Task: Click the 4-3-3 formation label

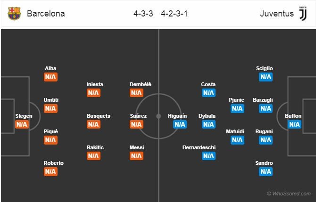Action: 143,14
